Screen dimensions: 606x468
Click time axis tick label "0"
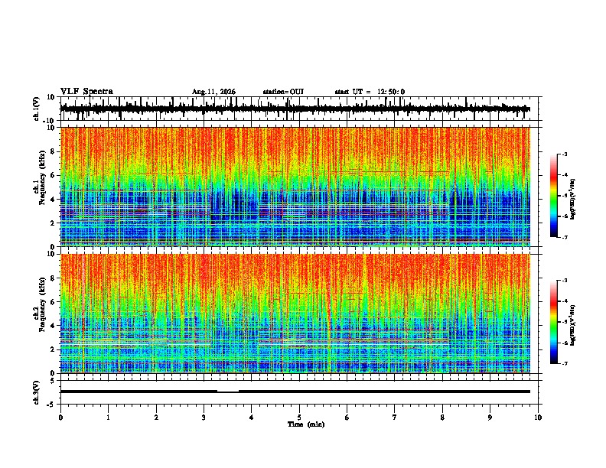pos(60,418)
